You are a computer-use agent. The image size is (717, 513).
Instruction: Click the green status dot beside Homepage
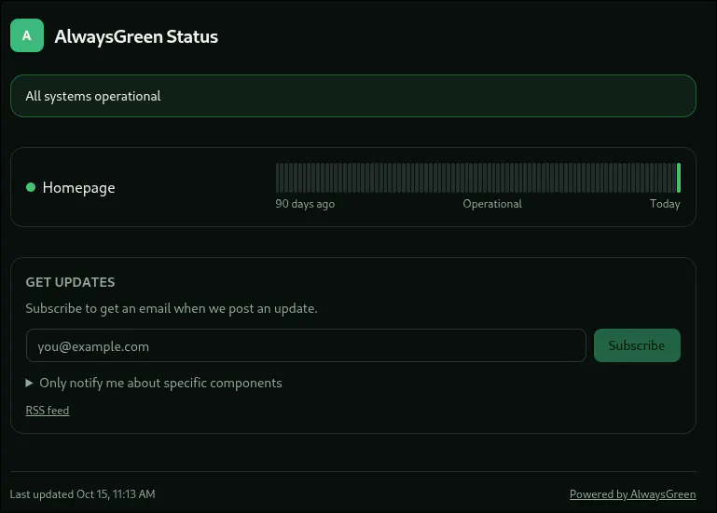(x=31, y=187)
